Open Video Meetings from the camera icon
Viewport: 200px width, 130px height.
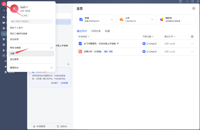[x=4, y=22]
